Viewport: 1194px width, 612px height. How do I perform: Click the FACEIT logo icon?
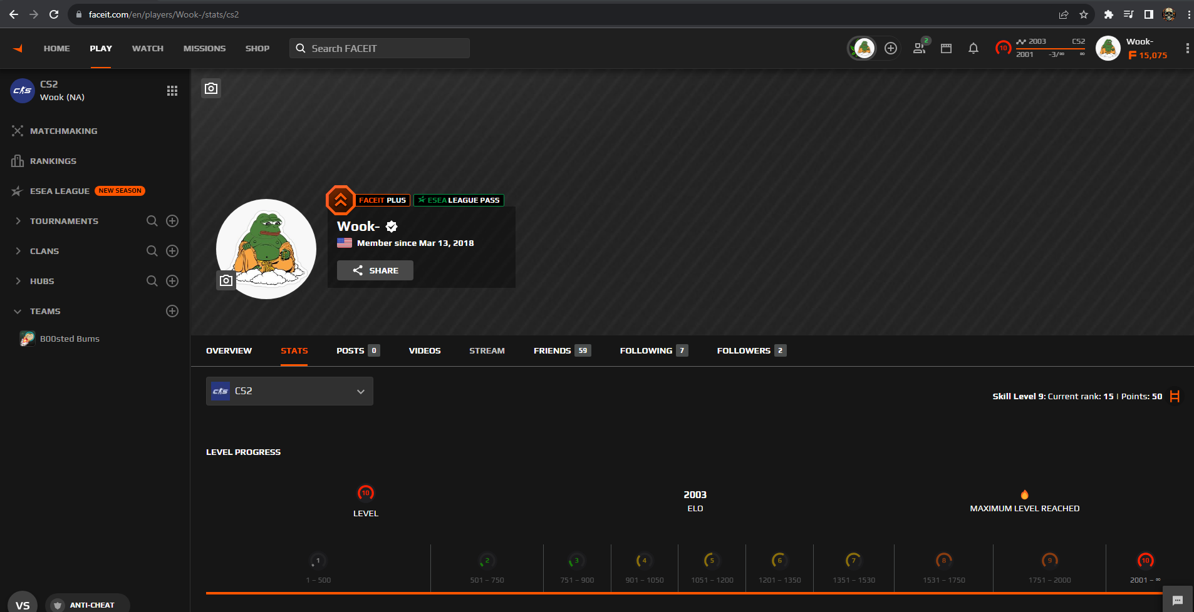coord(18,48)
